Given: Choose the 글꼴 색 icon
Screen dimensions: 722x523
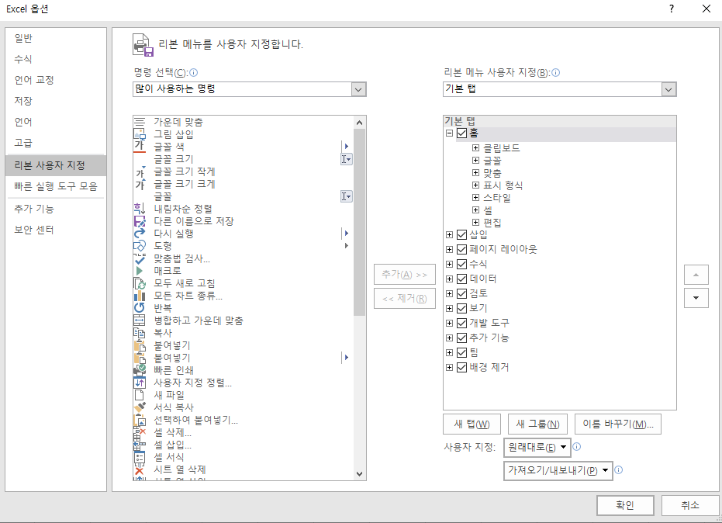Looking at the screenshot, I should [140, 147].
